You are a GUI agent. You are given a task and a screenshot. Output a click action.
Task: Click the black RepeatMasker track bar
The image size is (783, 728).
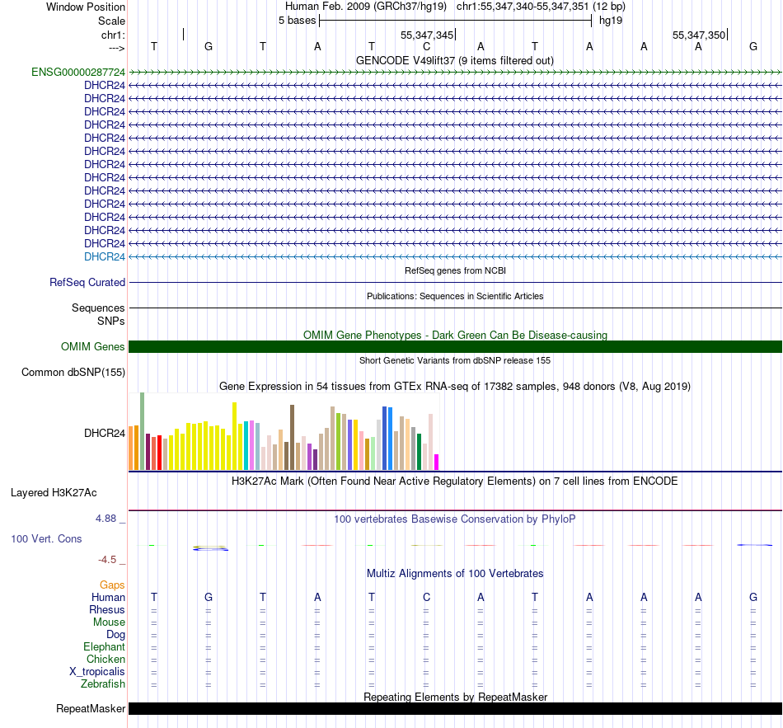pyautogui.click(x=456, y=708)
